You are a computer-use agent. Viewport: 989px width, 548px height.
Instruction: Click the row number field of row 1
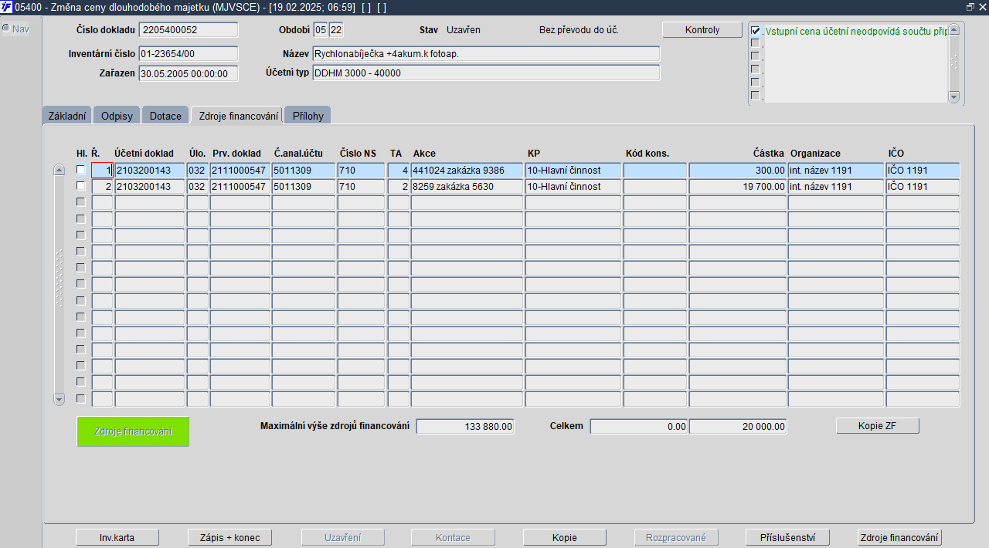coord(102,171)
